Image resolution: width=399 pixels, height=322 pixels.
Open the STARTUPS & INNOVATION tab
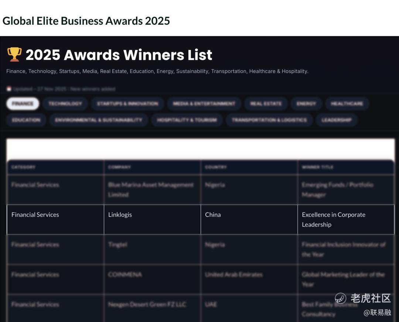tap(127, 104)
